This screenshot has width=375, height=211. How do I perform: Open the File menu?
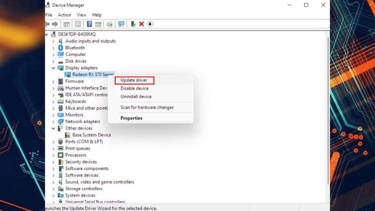[x=49, y=15]
